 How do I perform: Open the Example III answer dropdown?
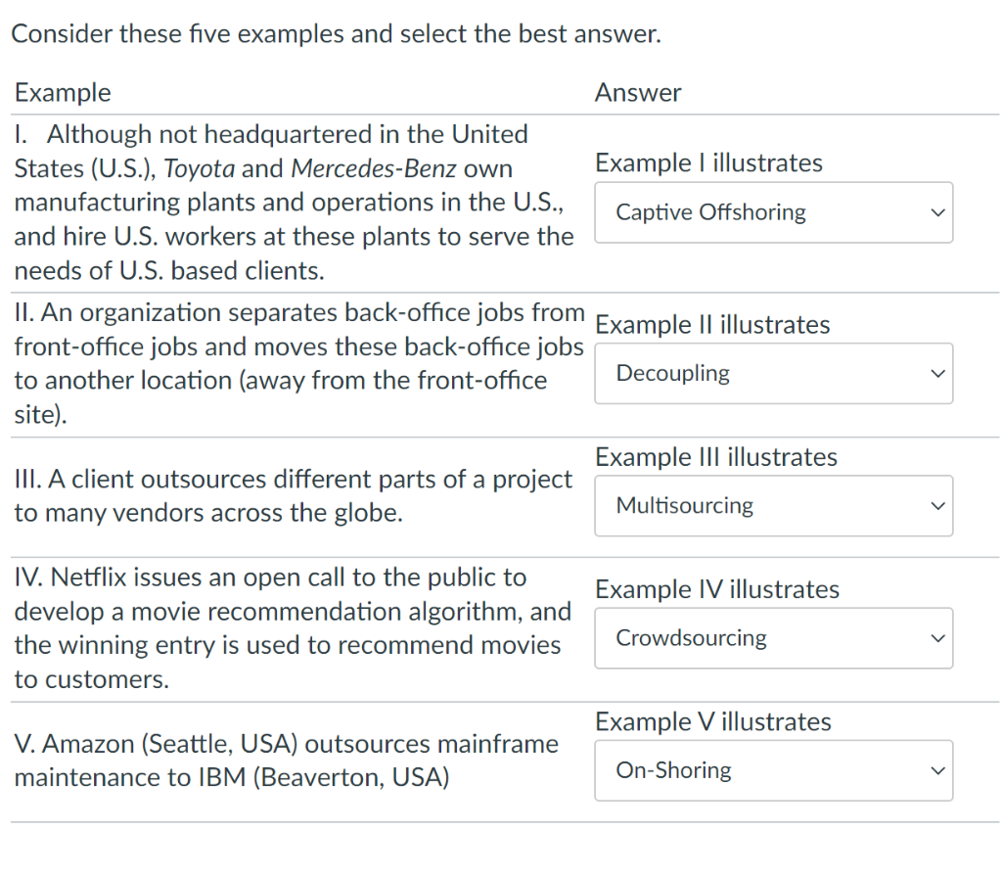pos(773,506)
